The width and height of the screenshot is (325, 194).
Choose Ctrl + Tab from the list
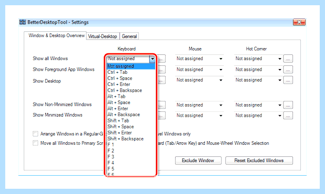pos(131,72)
